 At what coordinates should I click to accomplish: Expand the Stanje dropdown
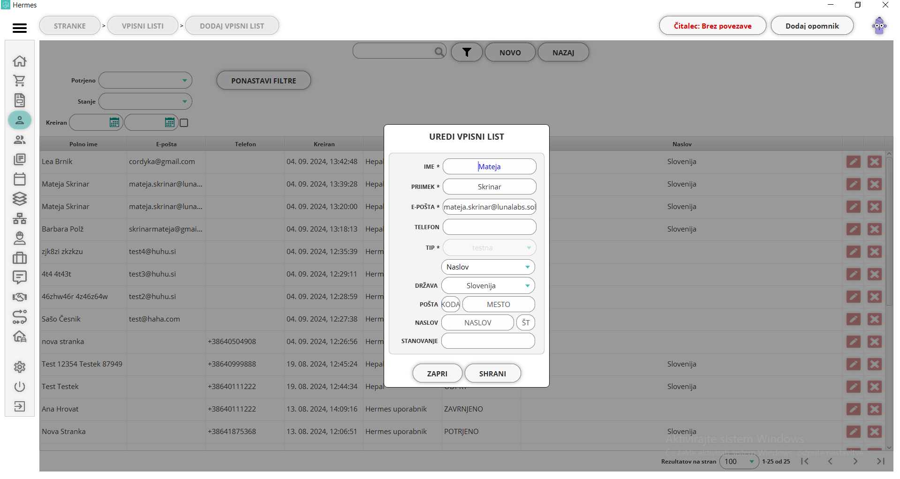(x=145, y=101)
